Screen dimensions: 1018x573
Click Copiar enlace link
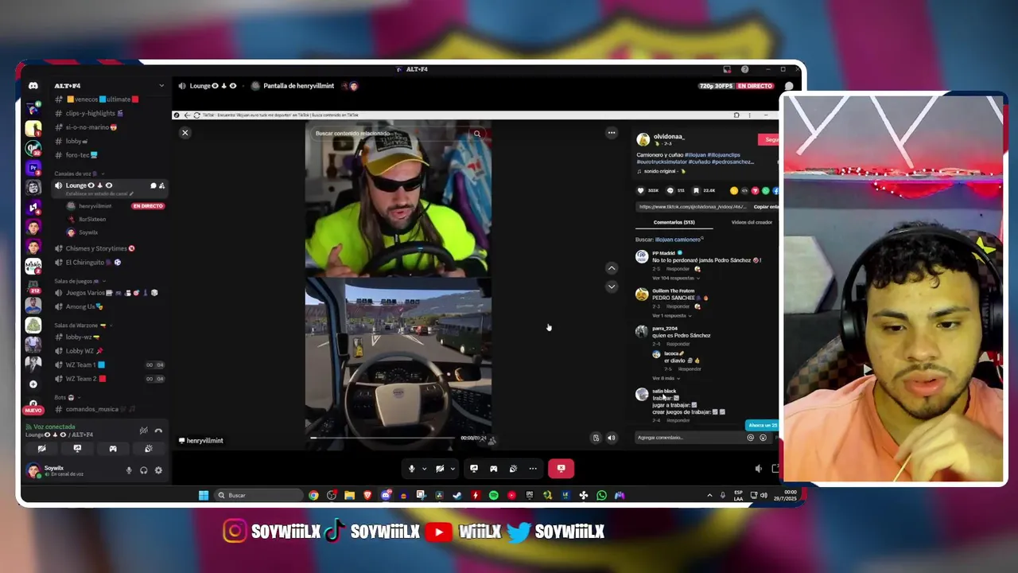tap(766, 207)
